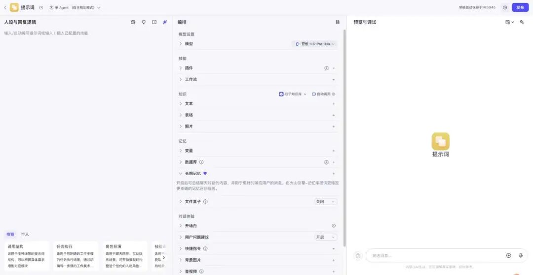Add a workflow with the 工作流 plus icon
The image size is (533, 275).
click(x=334, y=80)
